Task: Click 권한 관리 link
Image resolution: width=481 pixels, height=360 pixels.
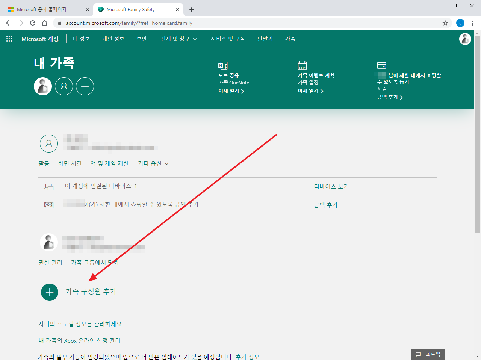Action: pos(50,262)
